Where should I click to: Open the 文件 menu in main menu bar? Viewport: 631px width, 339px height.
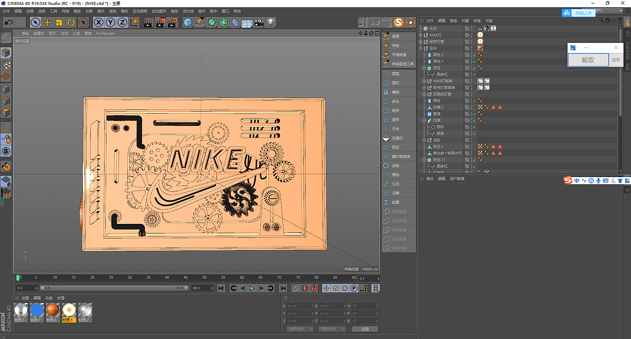(x=6, y=11)
